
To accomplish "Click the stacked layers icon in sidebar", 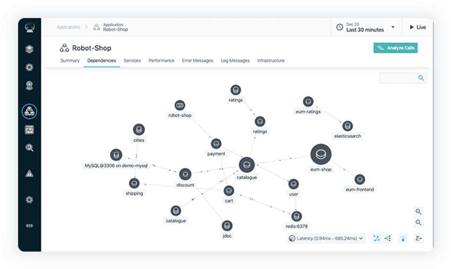I will 30,49.
